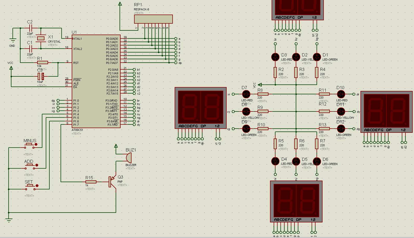Viewport: 414px width, 238px height.
Task: Select the R15 1k resistor
Action: tap(91, 182)
